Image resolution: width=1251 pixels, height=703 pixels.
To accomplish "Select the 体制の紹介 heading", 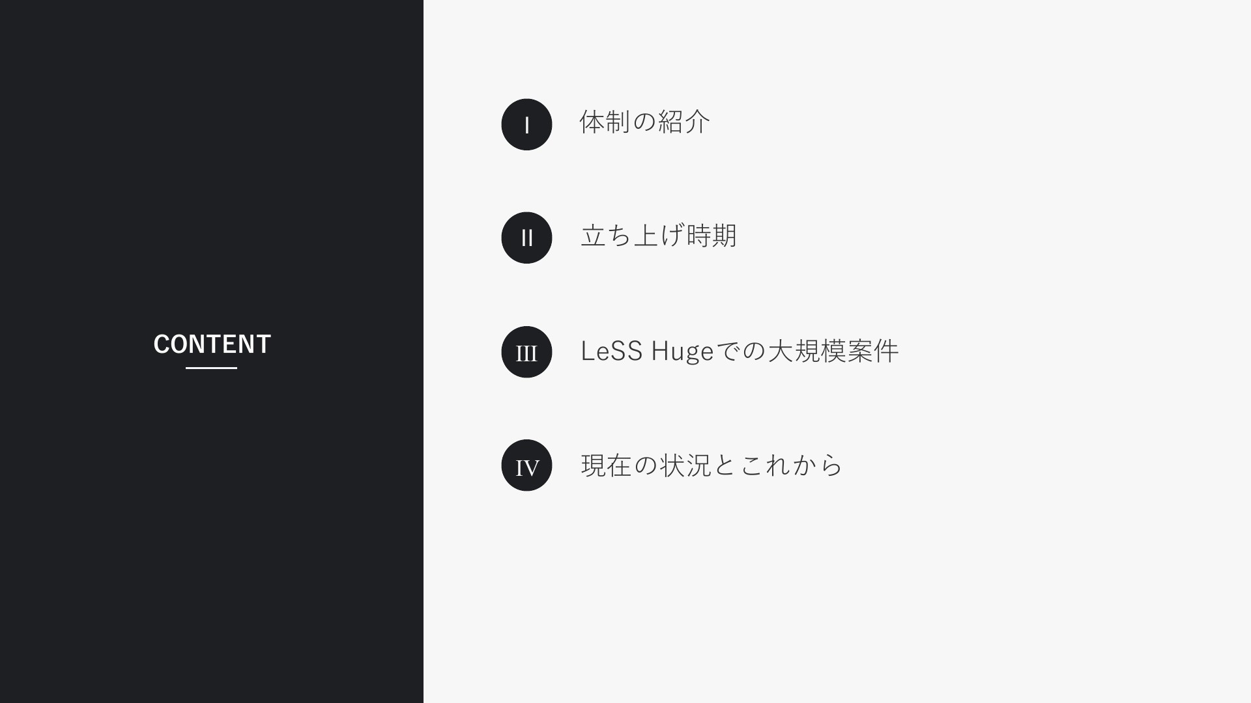I will [x=644, y=122].
